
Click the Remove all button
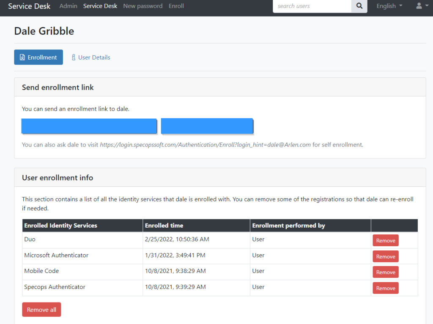[41, 310]
